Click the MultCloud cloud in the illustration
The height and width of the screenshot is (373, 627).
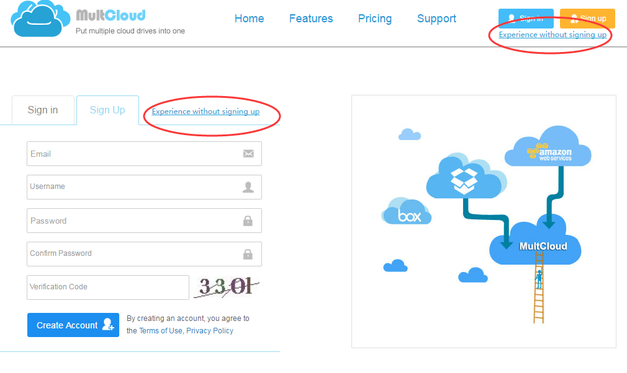click(535, 239)
